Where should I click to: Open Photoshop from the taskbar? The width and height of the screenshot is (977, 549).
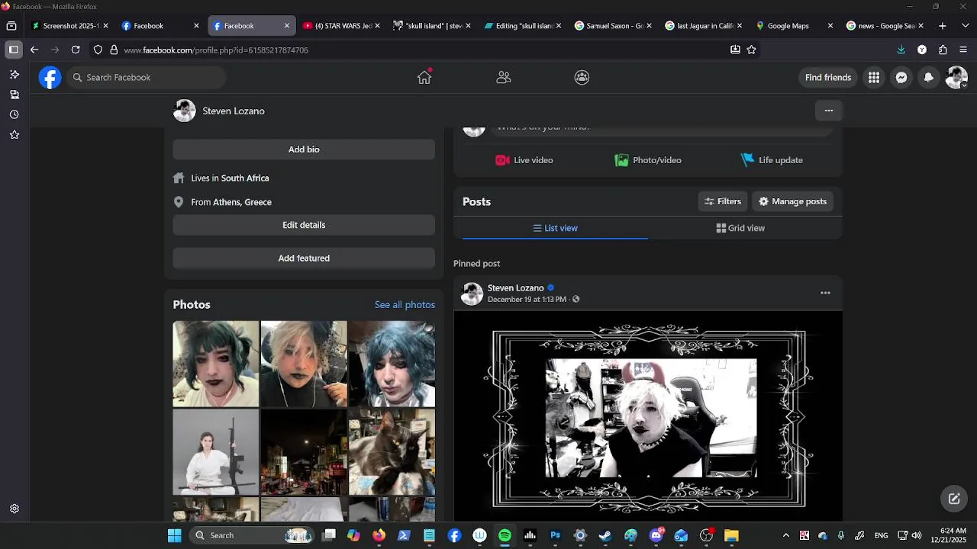(x=555, y=535)
